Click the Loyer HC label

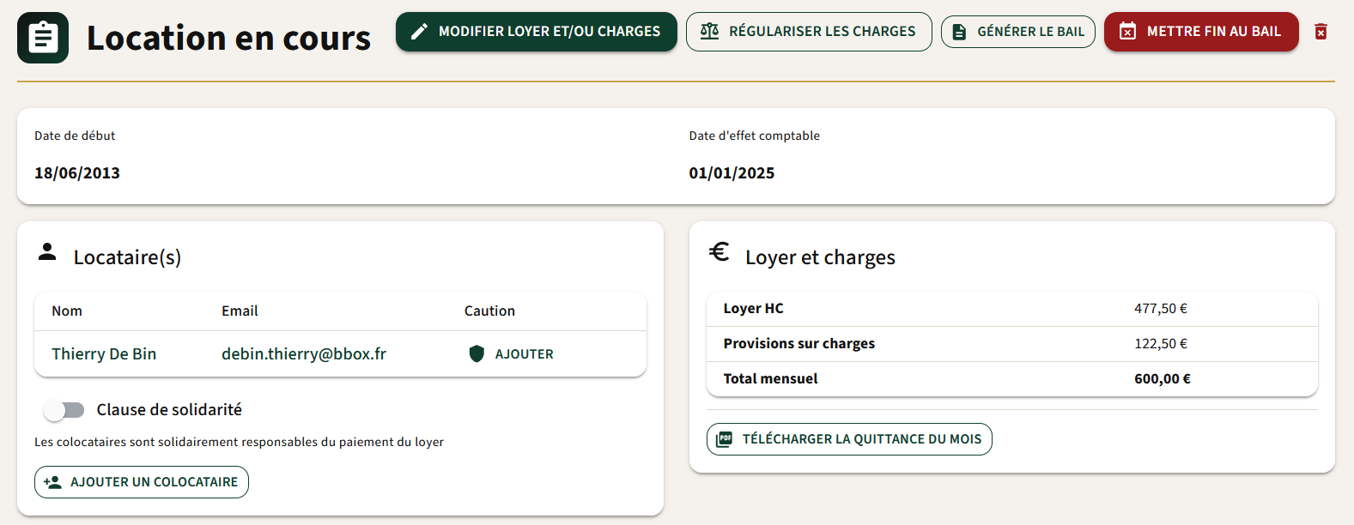[753, 309]
